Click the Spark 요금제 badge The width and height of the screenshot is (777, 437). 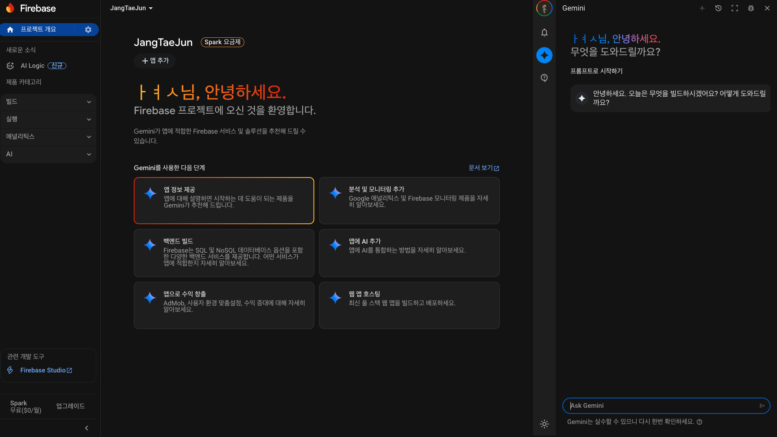point(222,42)
